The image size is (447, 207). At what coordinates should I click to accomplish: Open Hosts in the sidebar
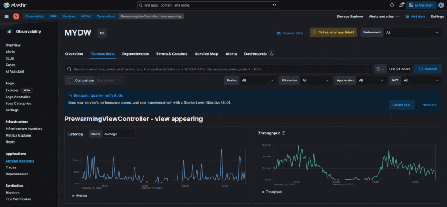(10, 142)
